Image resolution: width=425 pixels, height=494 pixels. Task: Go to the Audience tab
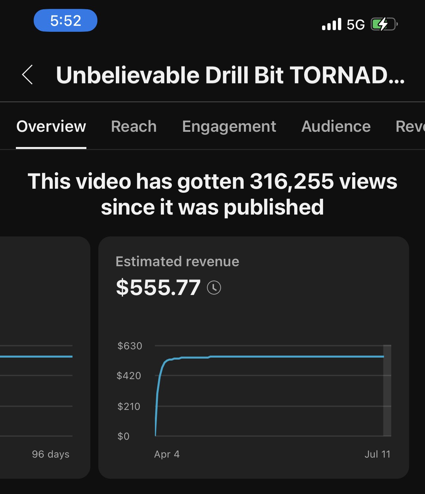coord(336,126)
